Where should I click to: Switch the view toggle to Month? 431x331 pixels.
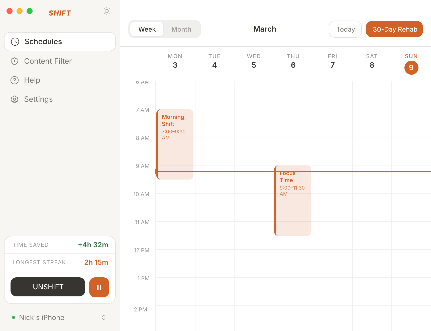point(181,29)
